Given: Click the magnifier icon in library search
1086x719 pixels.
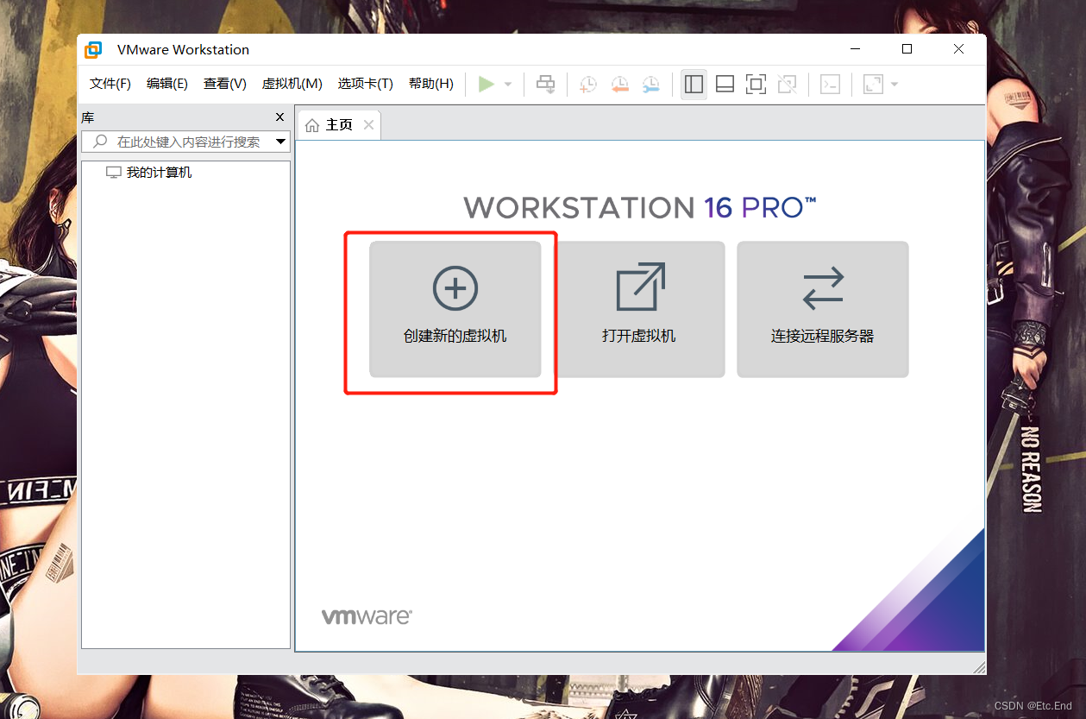Looking at the screenshot, I should coord(100,142).
